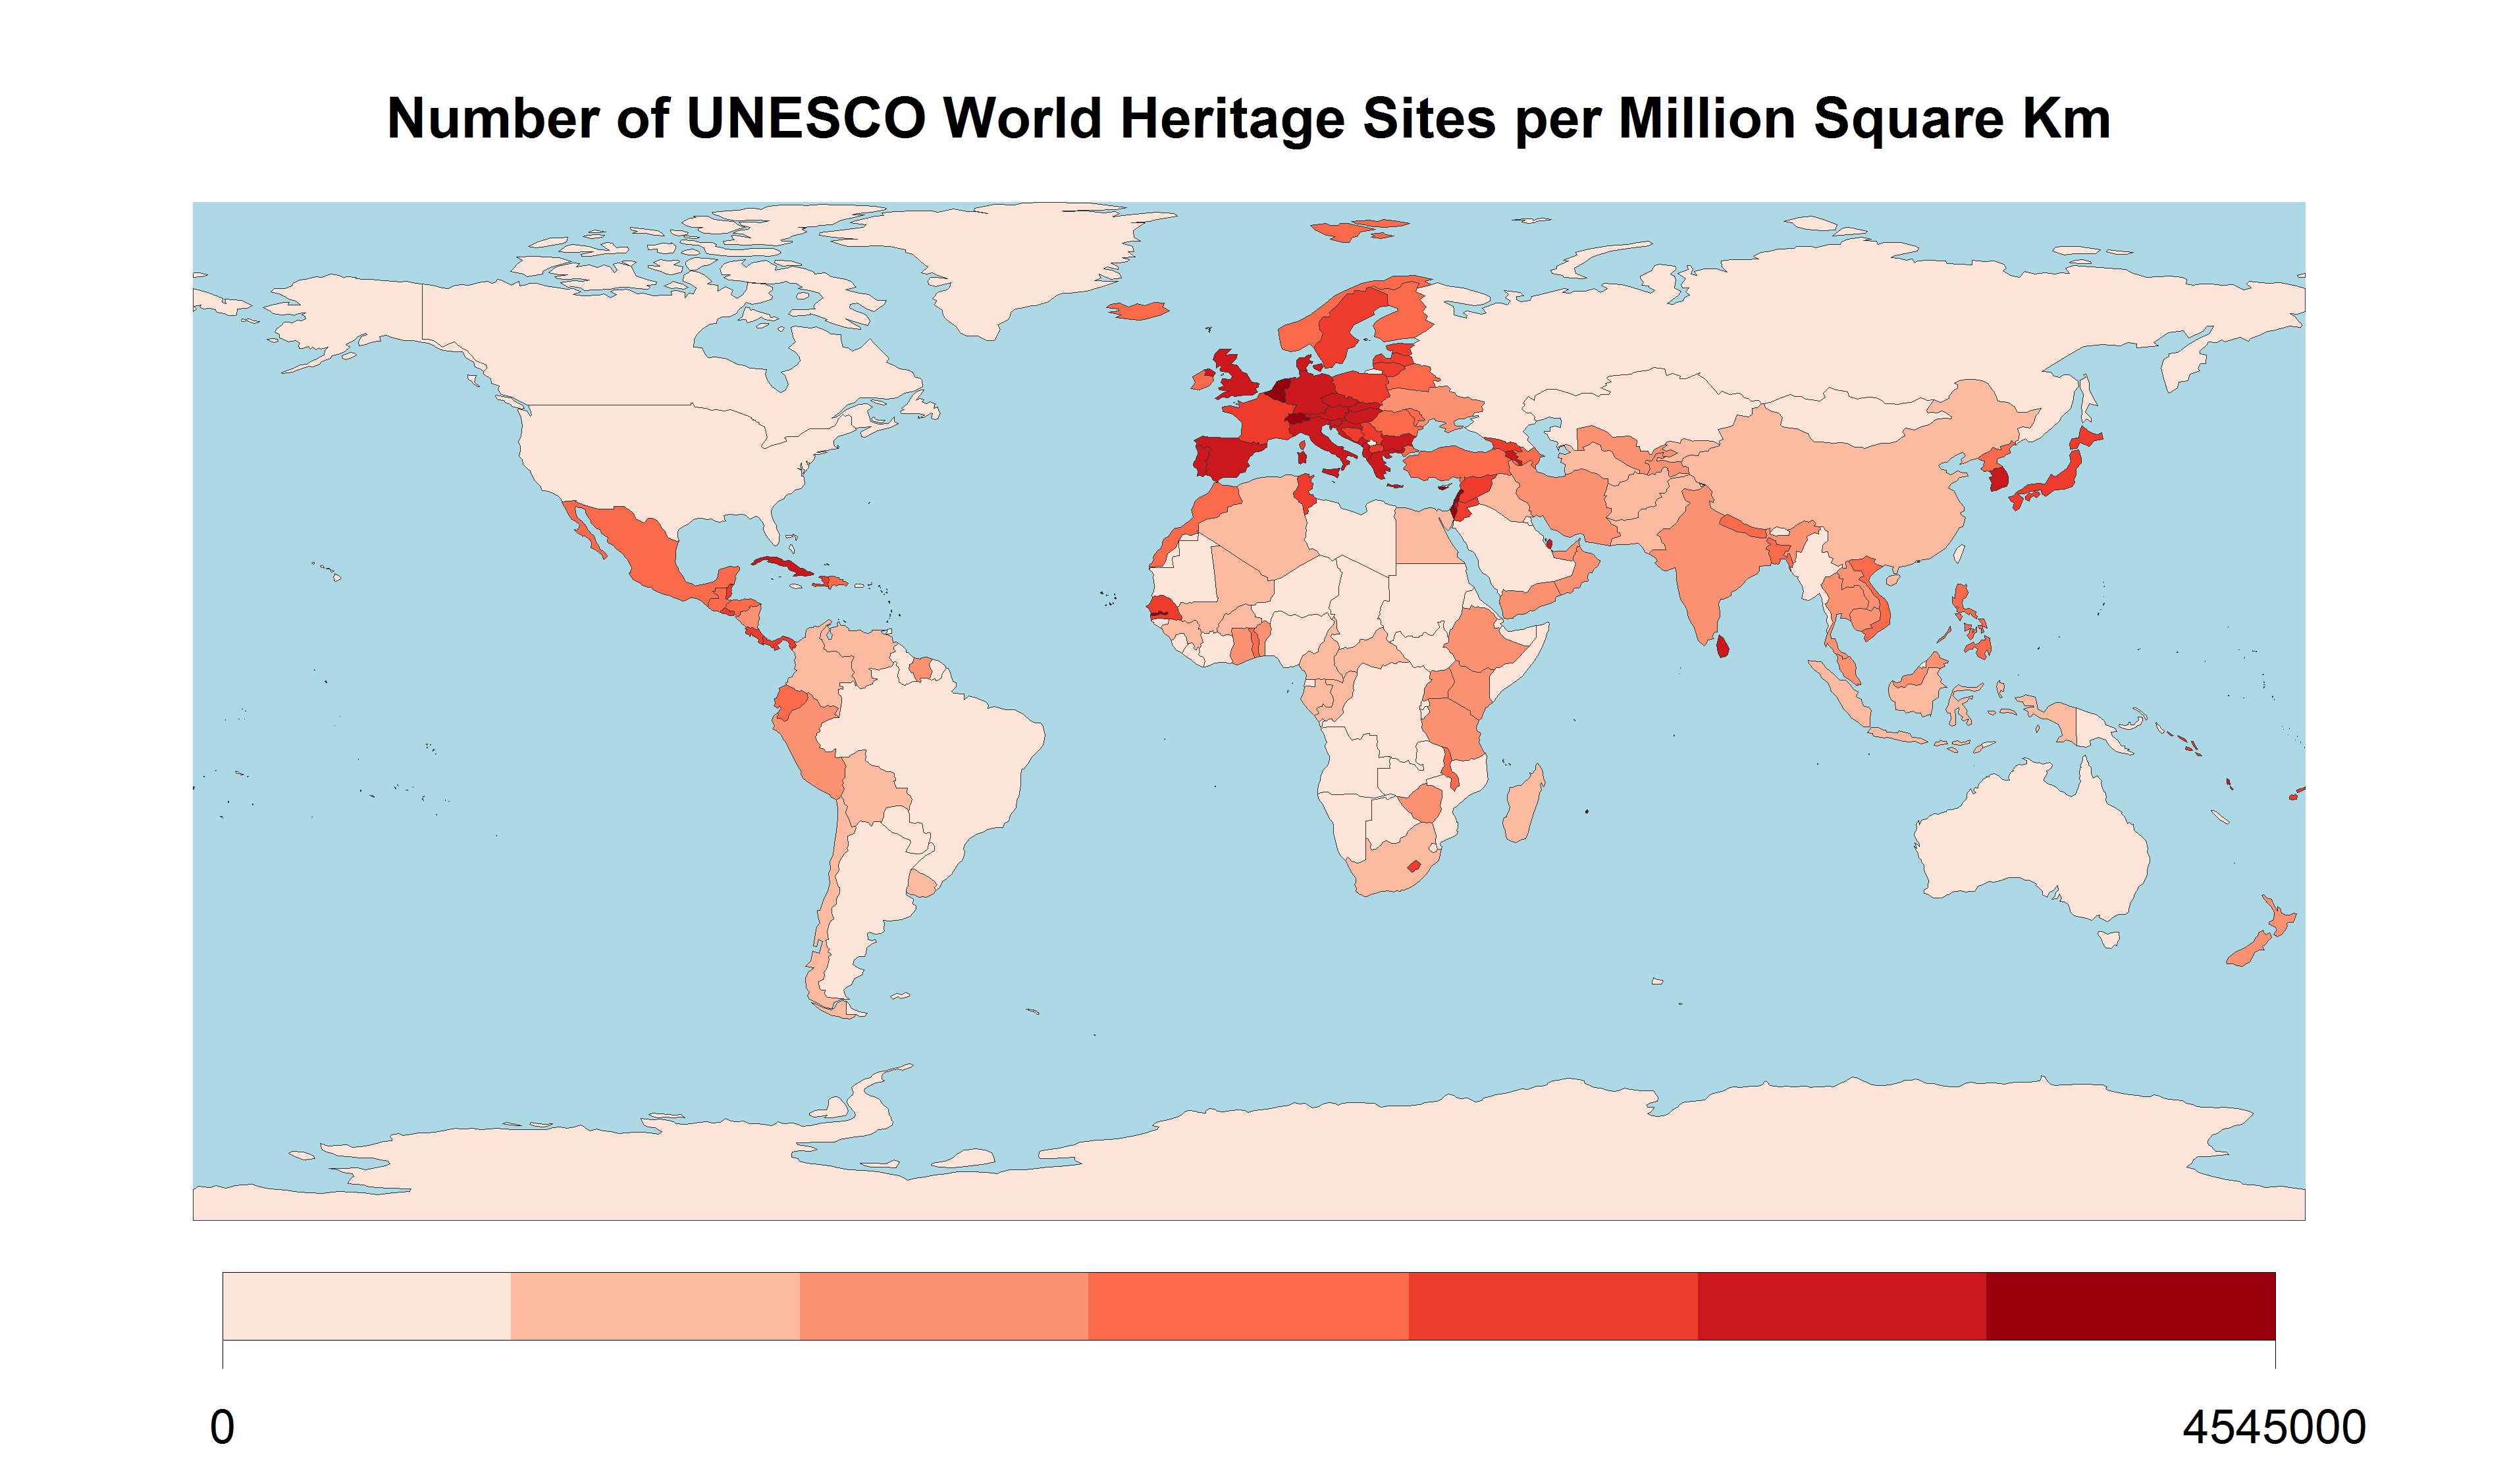Viewport: 2509px width, 1484px height.
Task: Select the second light salmon legend band
Action: click(x=655, y=1306)
